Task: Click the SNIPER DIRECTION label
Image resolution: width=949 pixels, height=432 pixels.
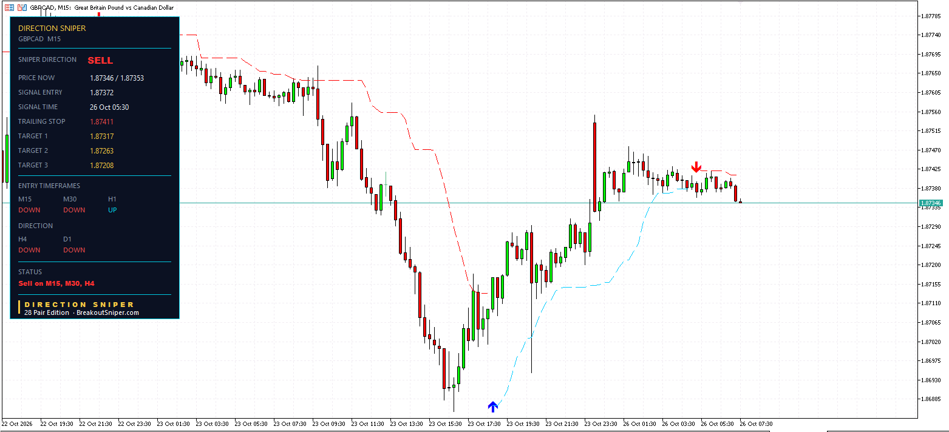Action: (47, 59)
